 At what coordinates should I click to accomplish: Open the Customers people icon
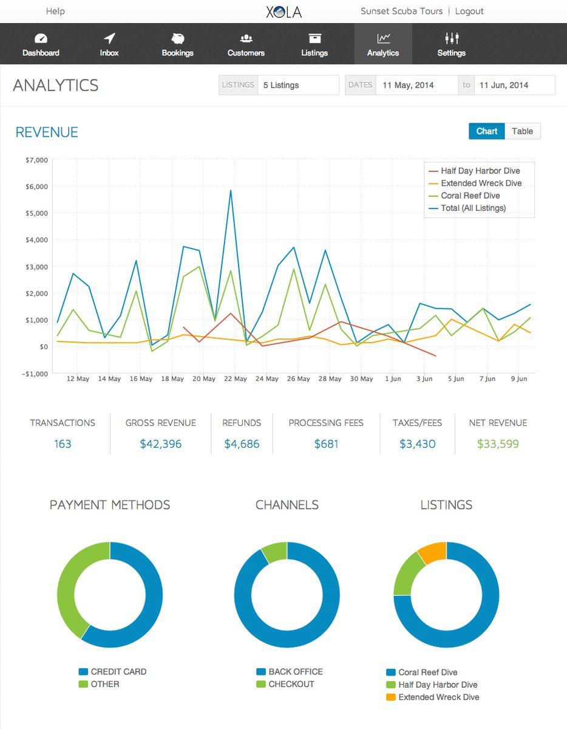[x=246, y=38]
